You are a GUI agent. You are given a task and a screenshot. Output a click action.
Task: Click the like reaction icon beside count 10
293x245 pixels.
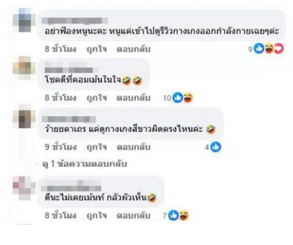pyautogui.click(x=177, y=98)
